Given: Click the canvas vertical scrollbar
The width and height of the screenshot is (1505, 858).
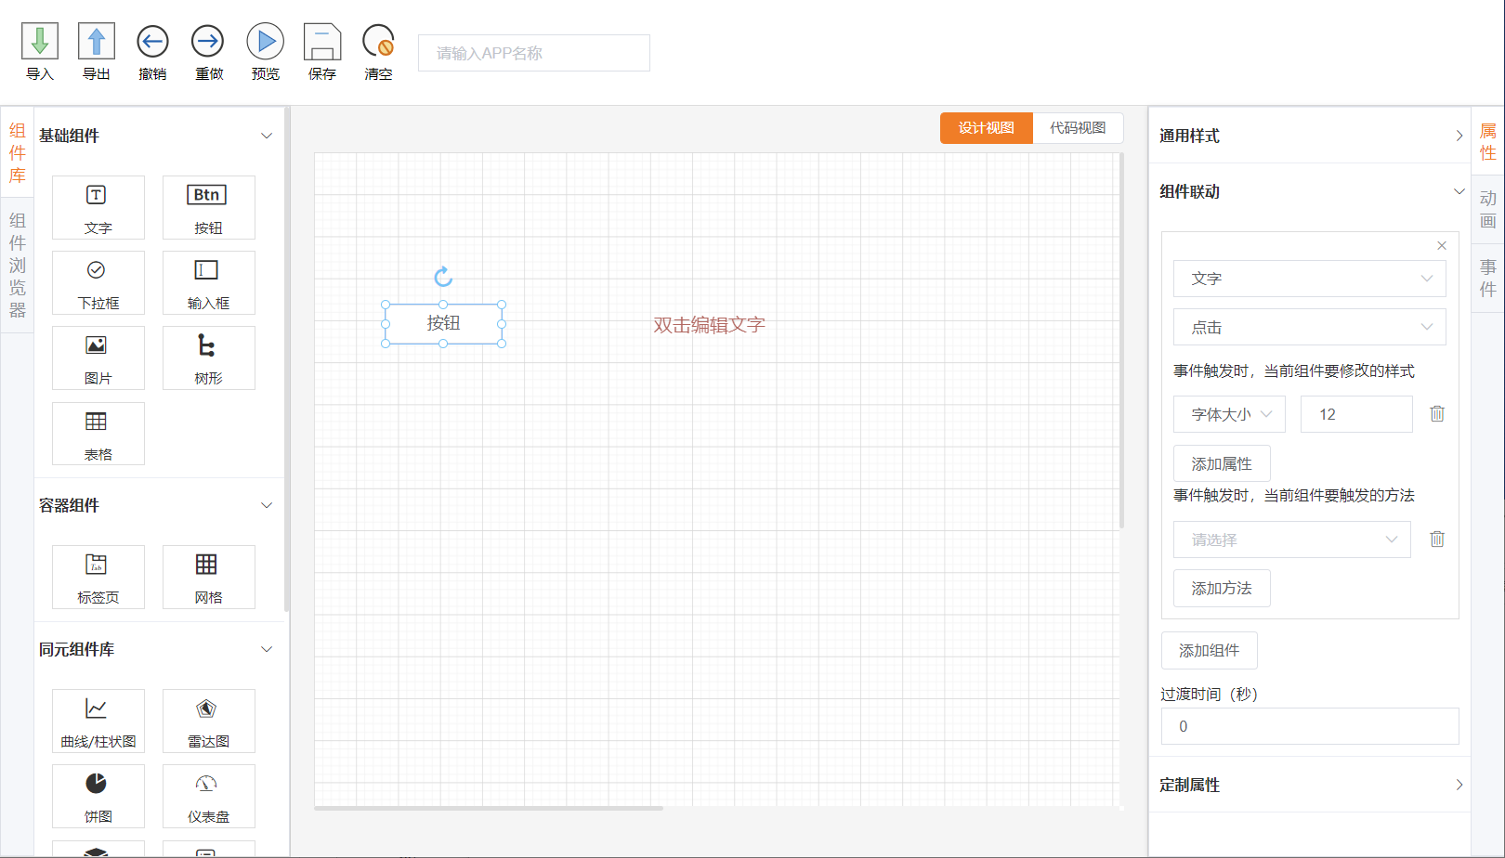Looking at the screenshot, I should coord(1121,341).
